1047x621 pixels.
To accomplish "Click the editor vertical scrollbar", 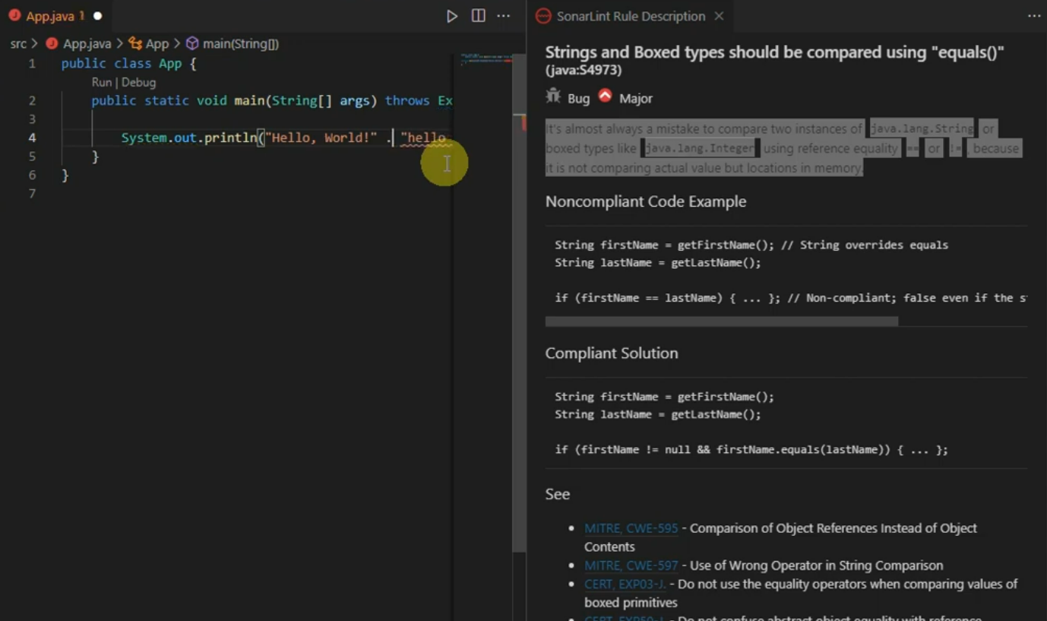I will coord(520,304).
